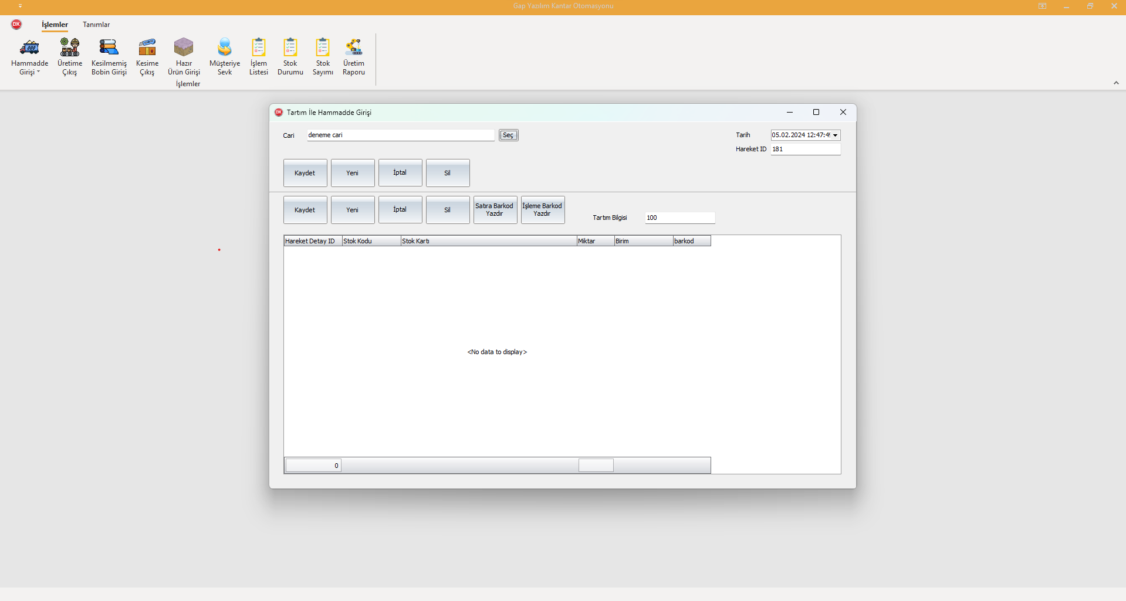Image resolution: width=1126 pixels, height=601 pixels.
Task: Click into the Tartım Bilgisi field
Action: click(679, 218)
